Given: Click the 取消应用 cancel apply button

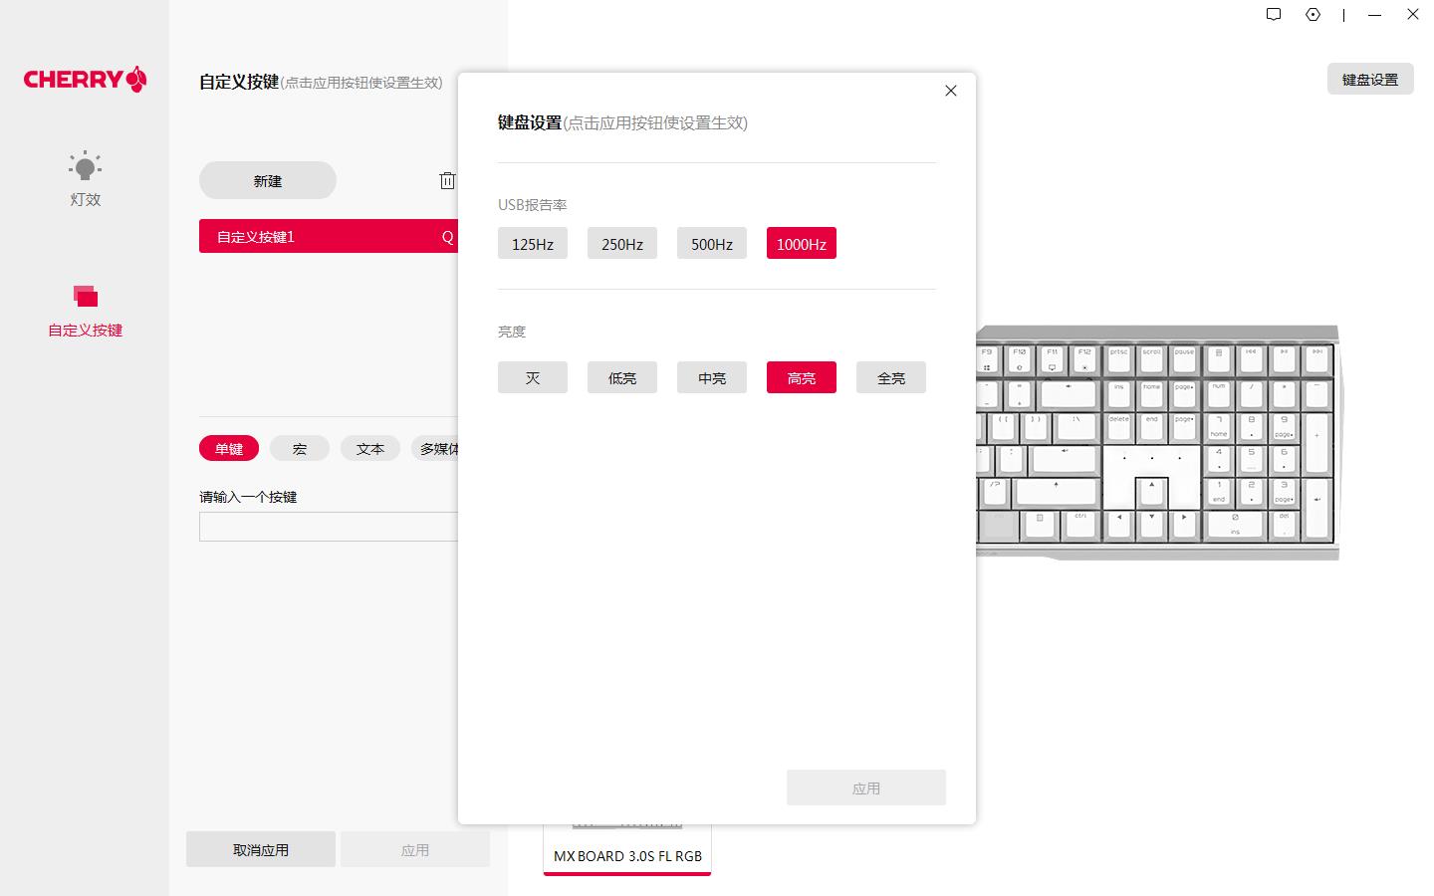Looking at the screenshot, I should click(260, 849).
